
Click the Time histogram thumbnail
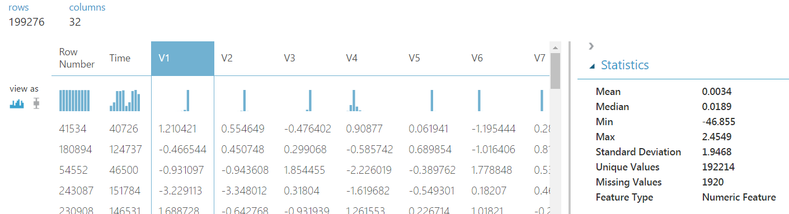124,101
